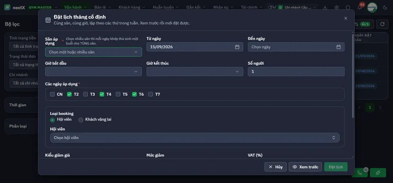The image size is (393, 183).
Task: Check the T5 day checkbox
Action: coord(118,94)
